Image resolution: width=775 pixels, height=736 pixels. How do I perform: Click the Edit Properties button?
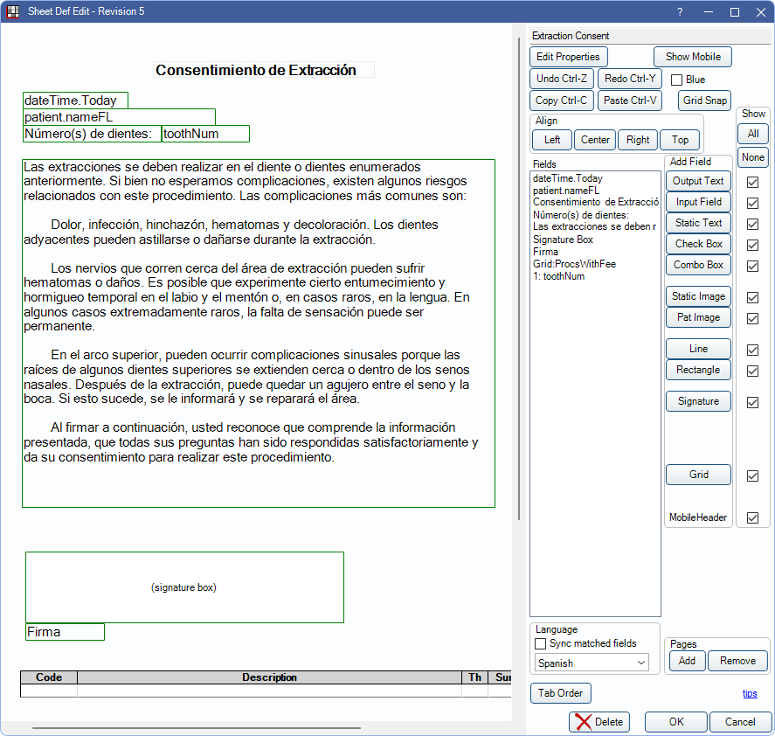click(568, 57)
